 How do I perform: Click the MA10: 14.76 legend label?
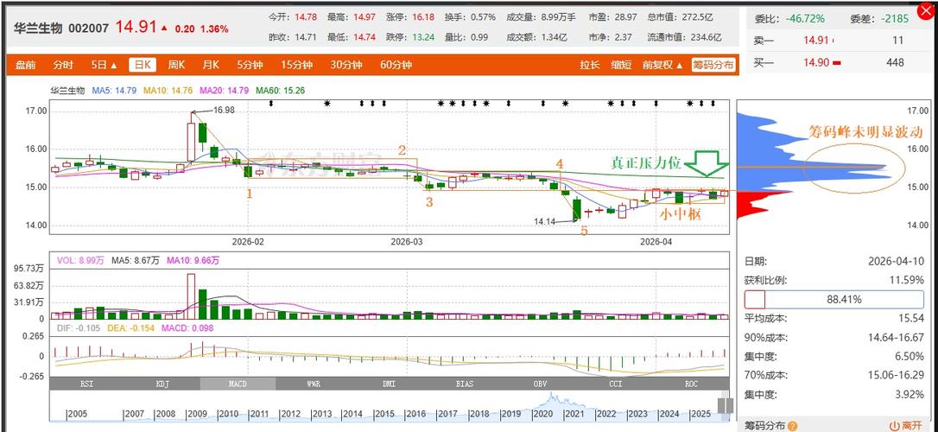167,91
